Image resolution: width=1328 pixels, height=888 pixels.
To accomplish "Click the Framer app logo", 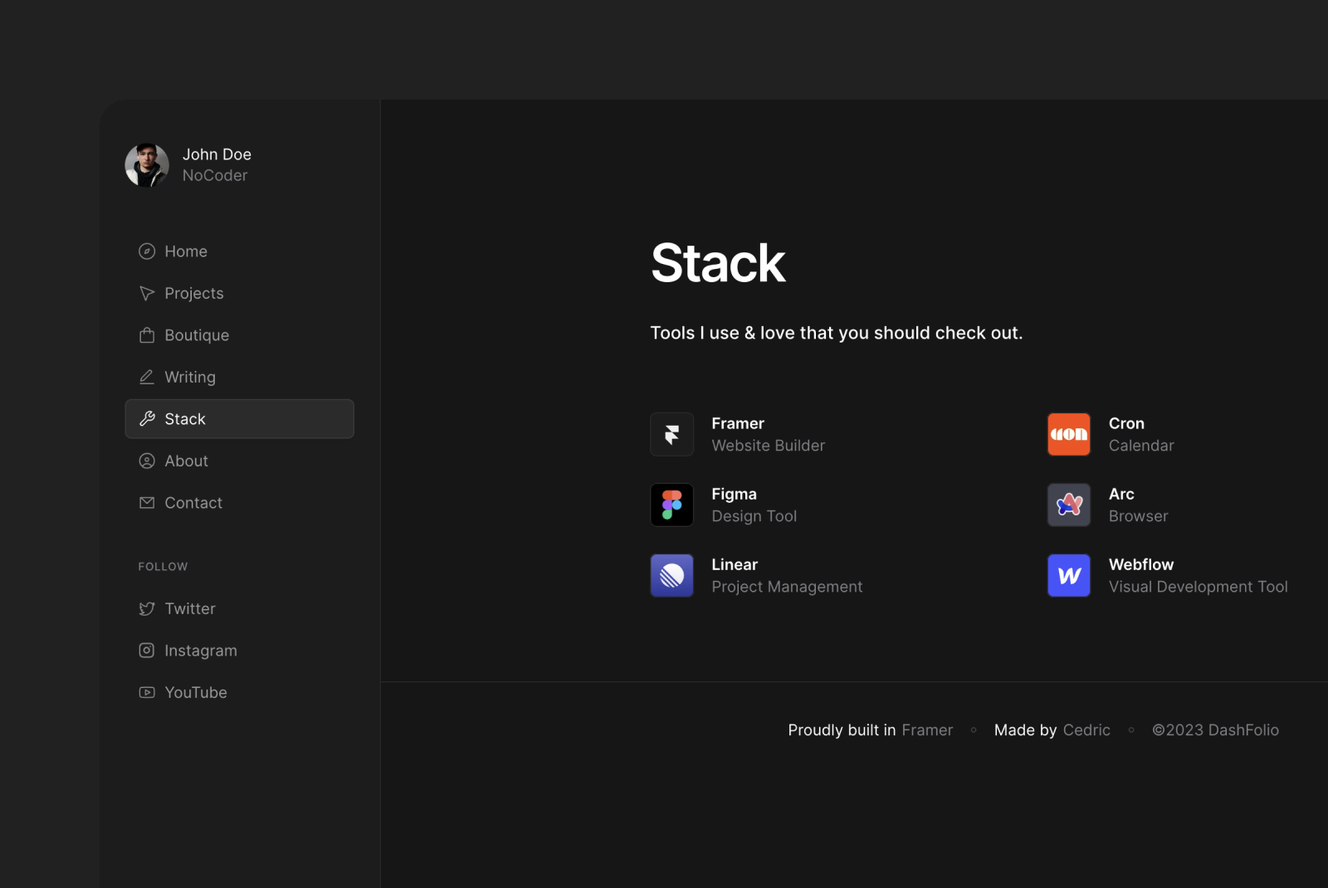I will click(x=671, y=434).
